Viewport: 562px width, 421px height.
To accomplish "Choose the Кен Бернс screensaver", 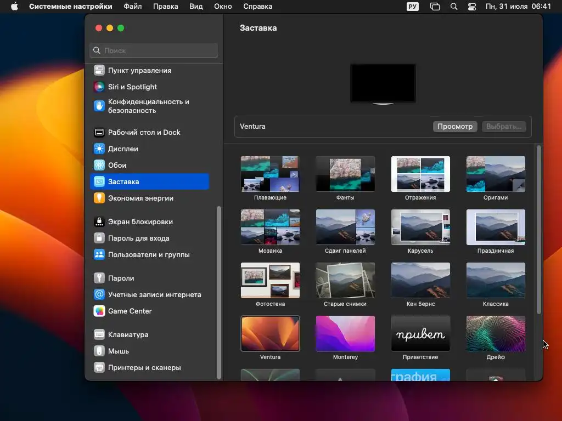I will point(420,280).
